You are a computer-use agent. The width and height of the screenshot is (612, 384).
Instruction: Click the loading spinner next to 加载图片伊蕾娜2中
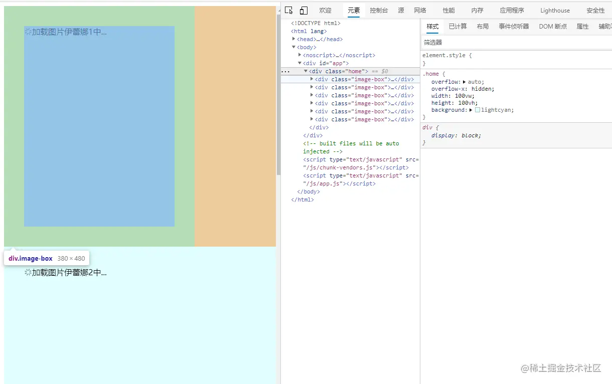28,272
